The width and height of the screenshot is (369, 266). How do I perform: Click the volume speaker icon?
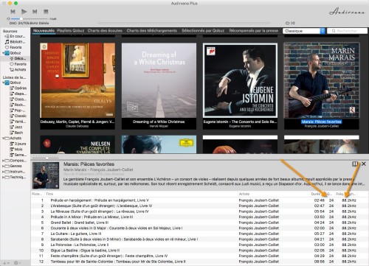[x=8, y=18]
